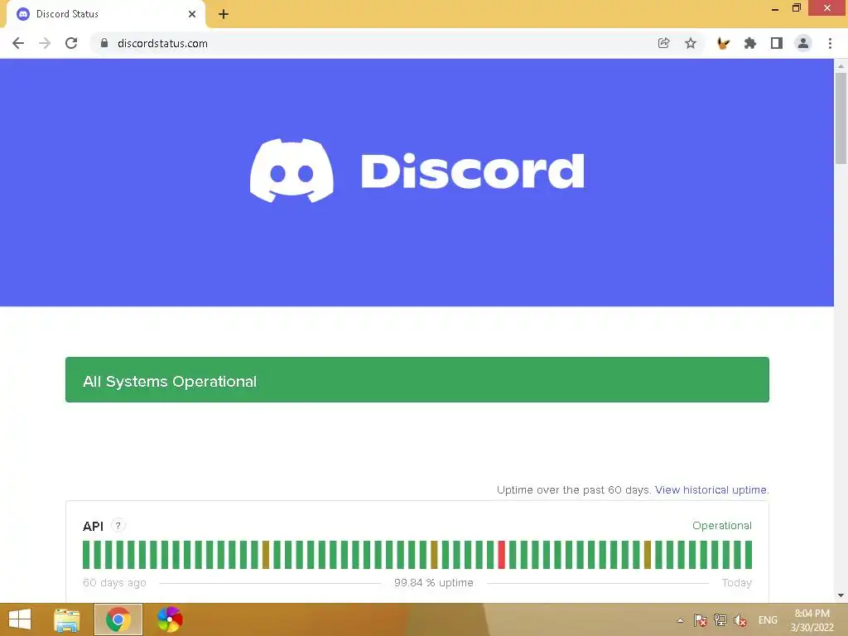Open taskbar clock showing 8:04 PM
Viewport: 848px width, 636px height.
coord(812,620)
